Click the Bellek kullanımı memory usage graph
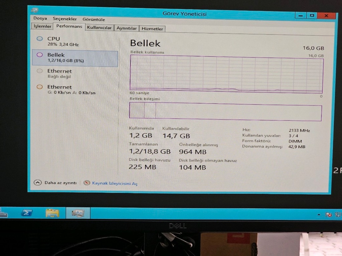The image size is (342, 256). click(226, 74)
